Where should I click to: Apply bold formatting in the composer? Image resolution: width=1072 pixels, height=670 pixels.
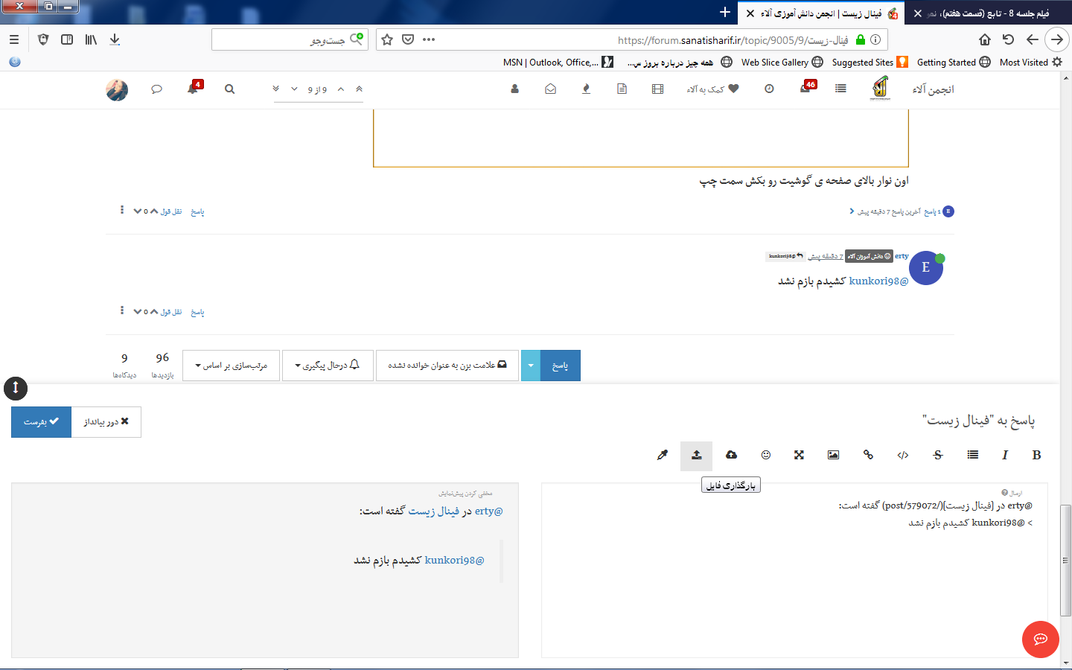[x=1036, y=456]
